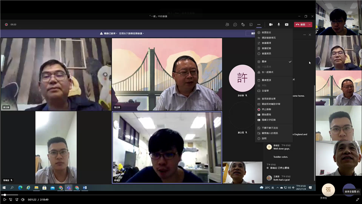This screenshot has width=362, height=204.
Task: Click the share screen icon
Action: coord(286,24)
